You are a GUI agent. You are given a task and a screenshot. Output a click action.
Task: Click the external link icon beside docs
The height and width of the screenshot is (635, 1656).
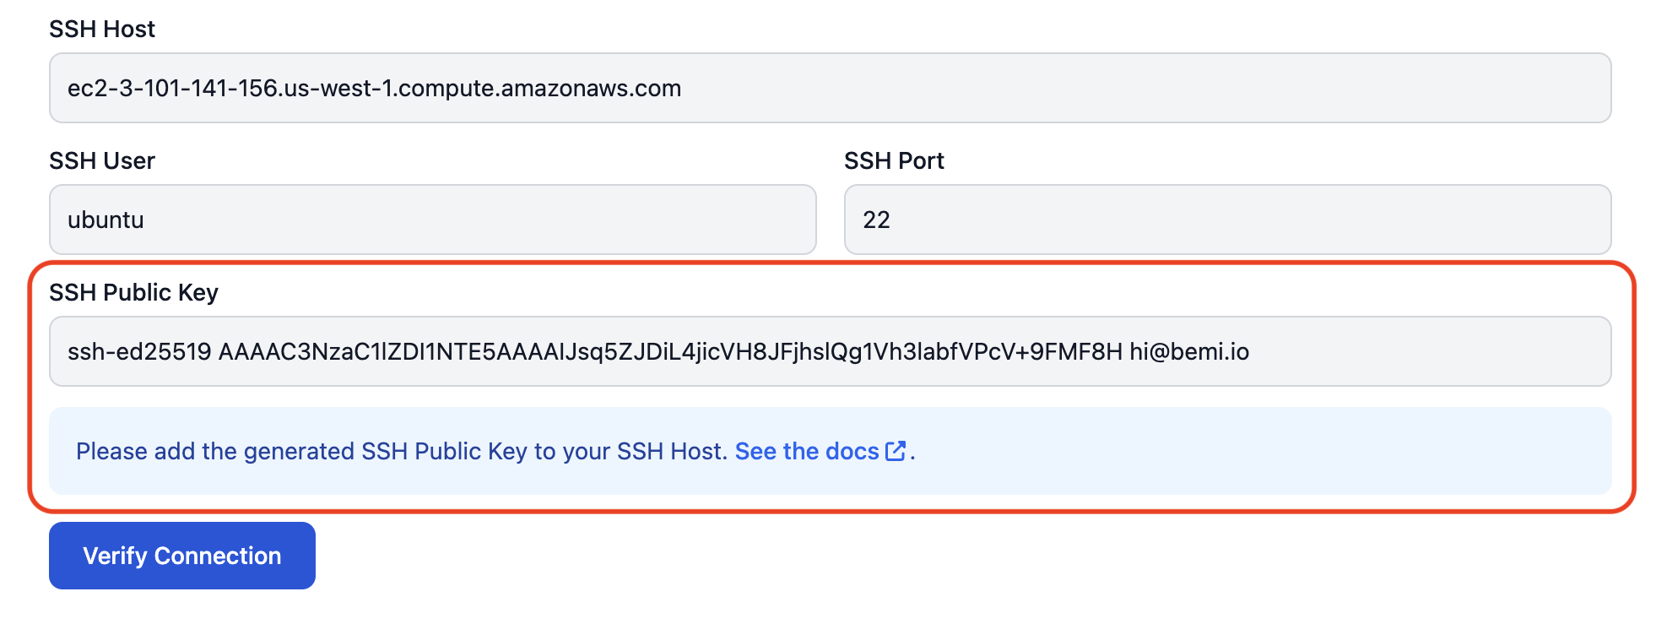896,451
